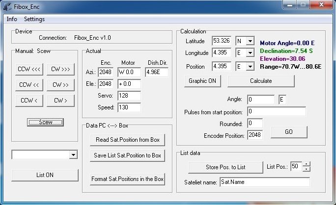
Task: Open the Longitude E/W direction dropdown
Action: 250,53
